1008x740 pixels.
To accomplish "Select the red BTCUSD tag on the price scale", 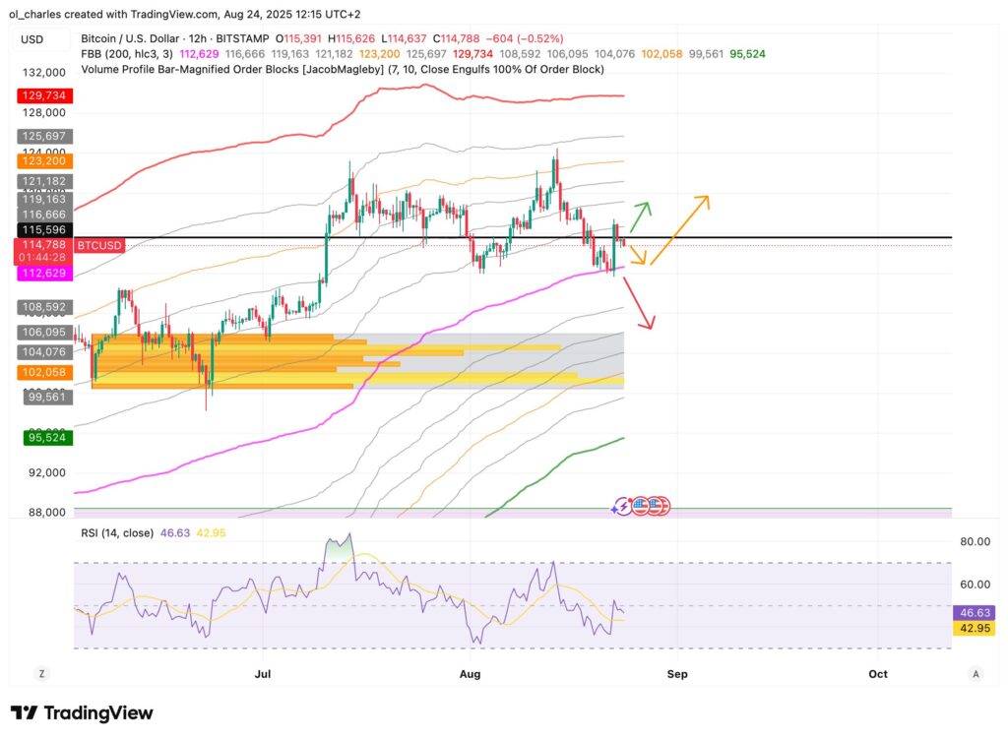I will coord(97,244).
